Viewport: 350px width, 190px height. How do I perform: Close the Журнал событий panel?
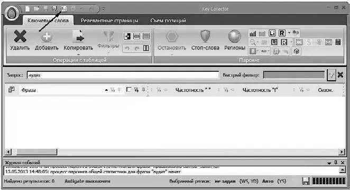tap(343, 163)
